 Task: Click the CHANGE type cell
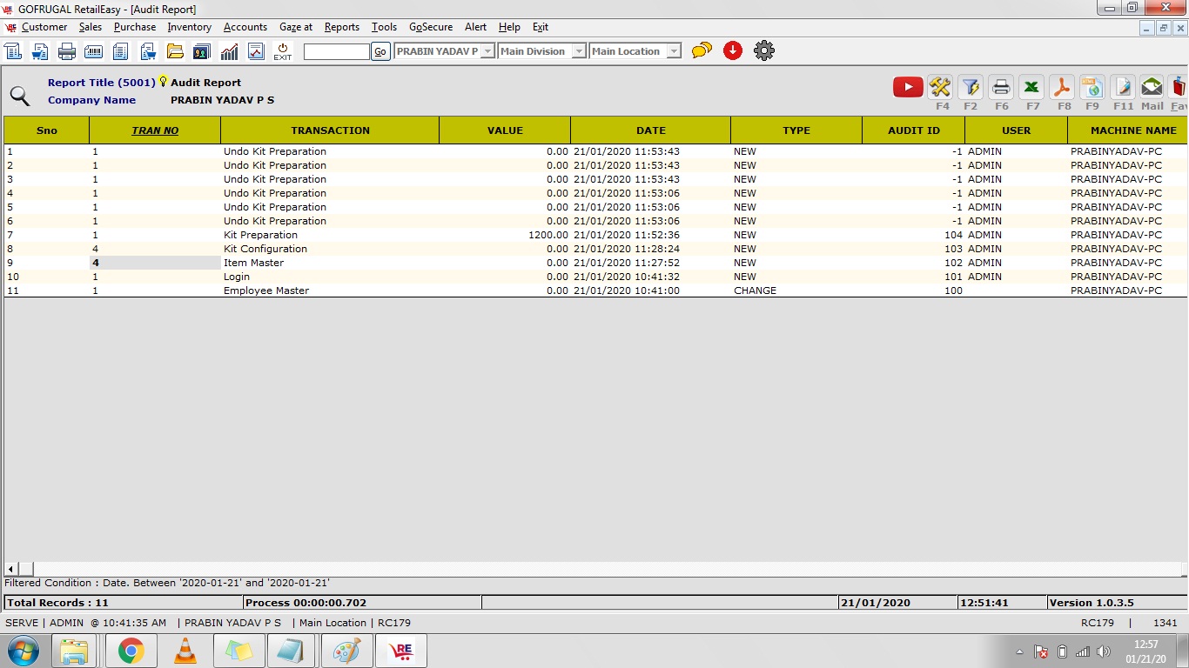(796, 291)
